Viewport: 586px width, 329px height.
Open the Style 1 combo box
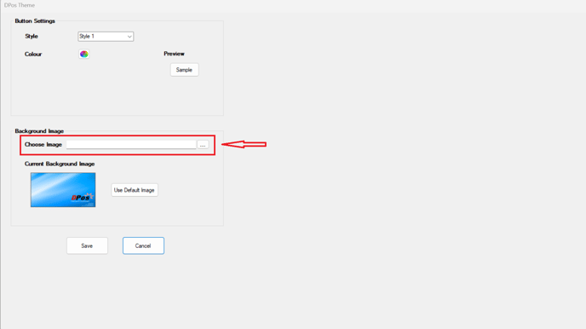click(x=106, y=37)
